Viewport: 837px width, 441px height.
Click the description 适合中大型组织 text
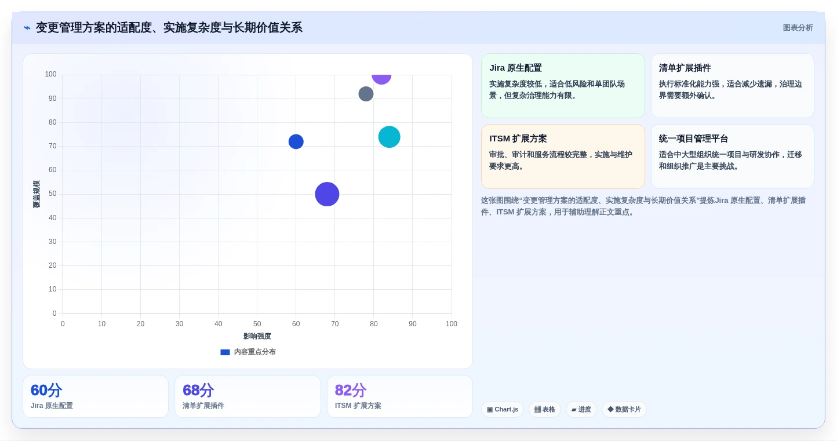tap(730, 161)
